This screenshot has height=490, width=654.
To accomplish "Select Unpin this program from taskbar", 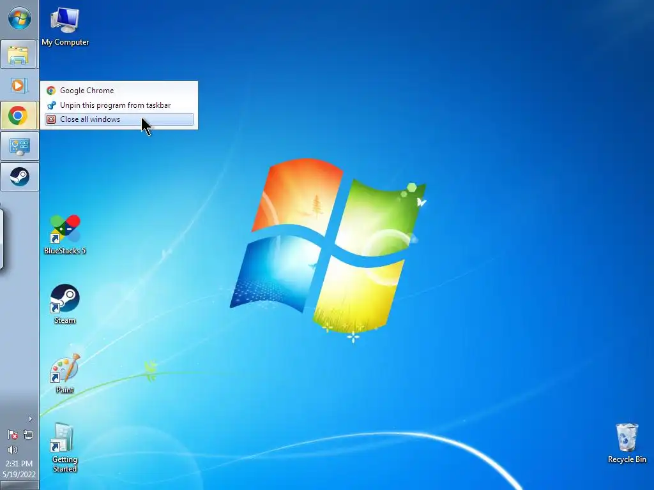I will coord(119,105).
